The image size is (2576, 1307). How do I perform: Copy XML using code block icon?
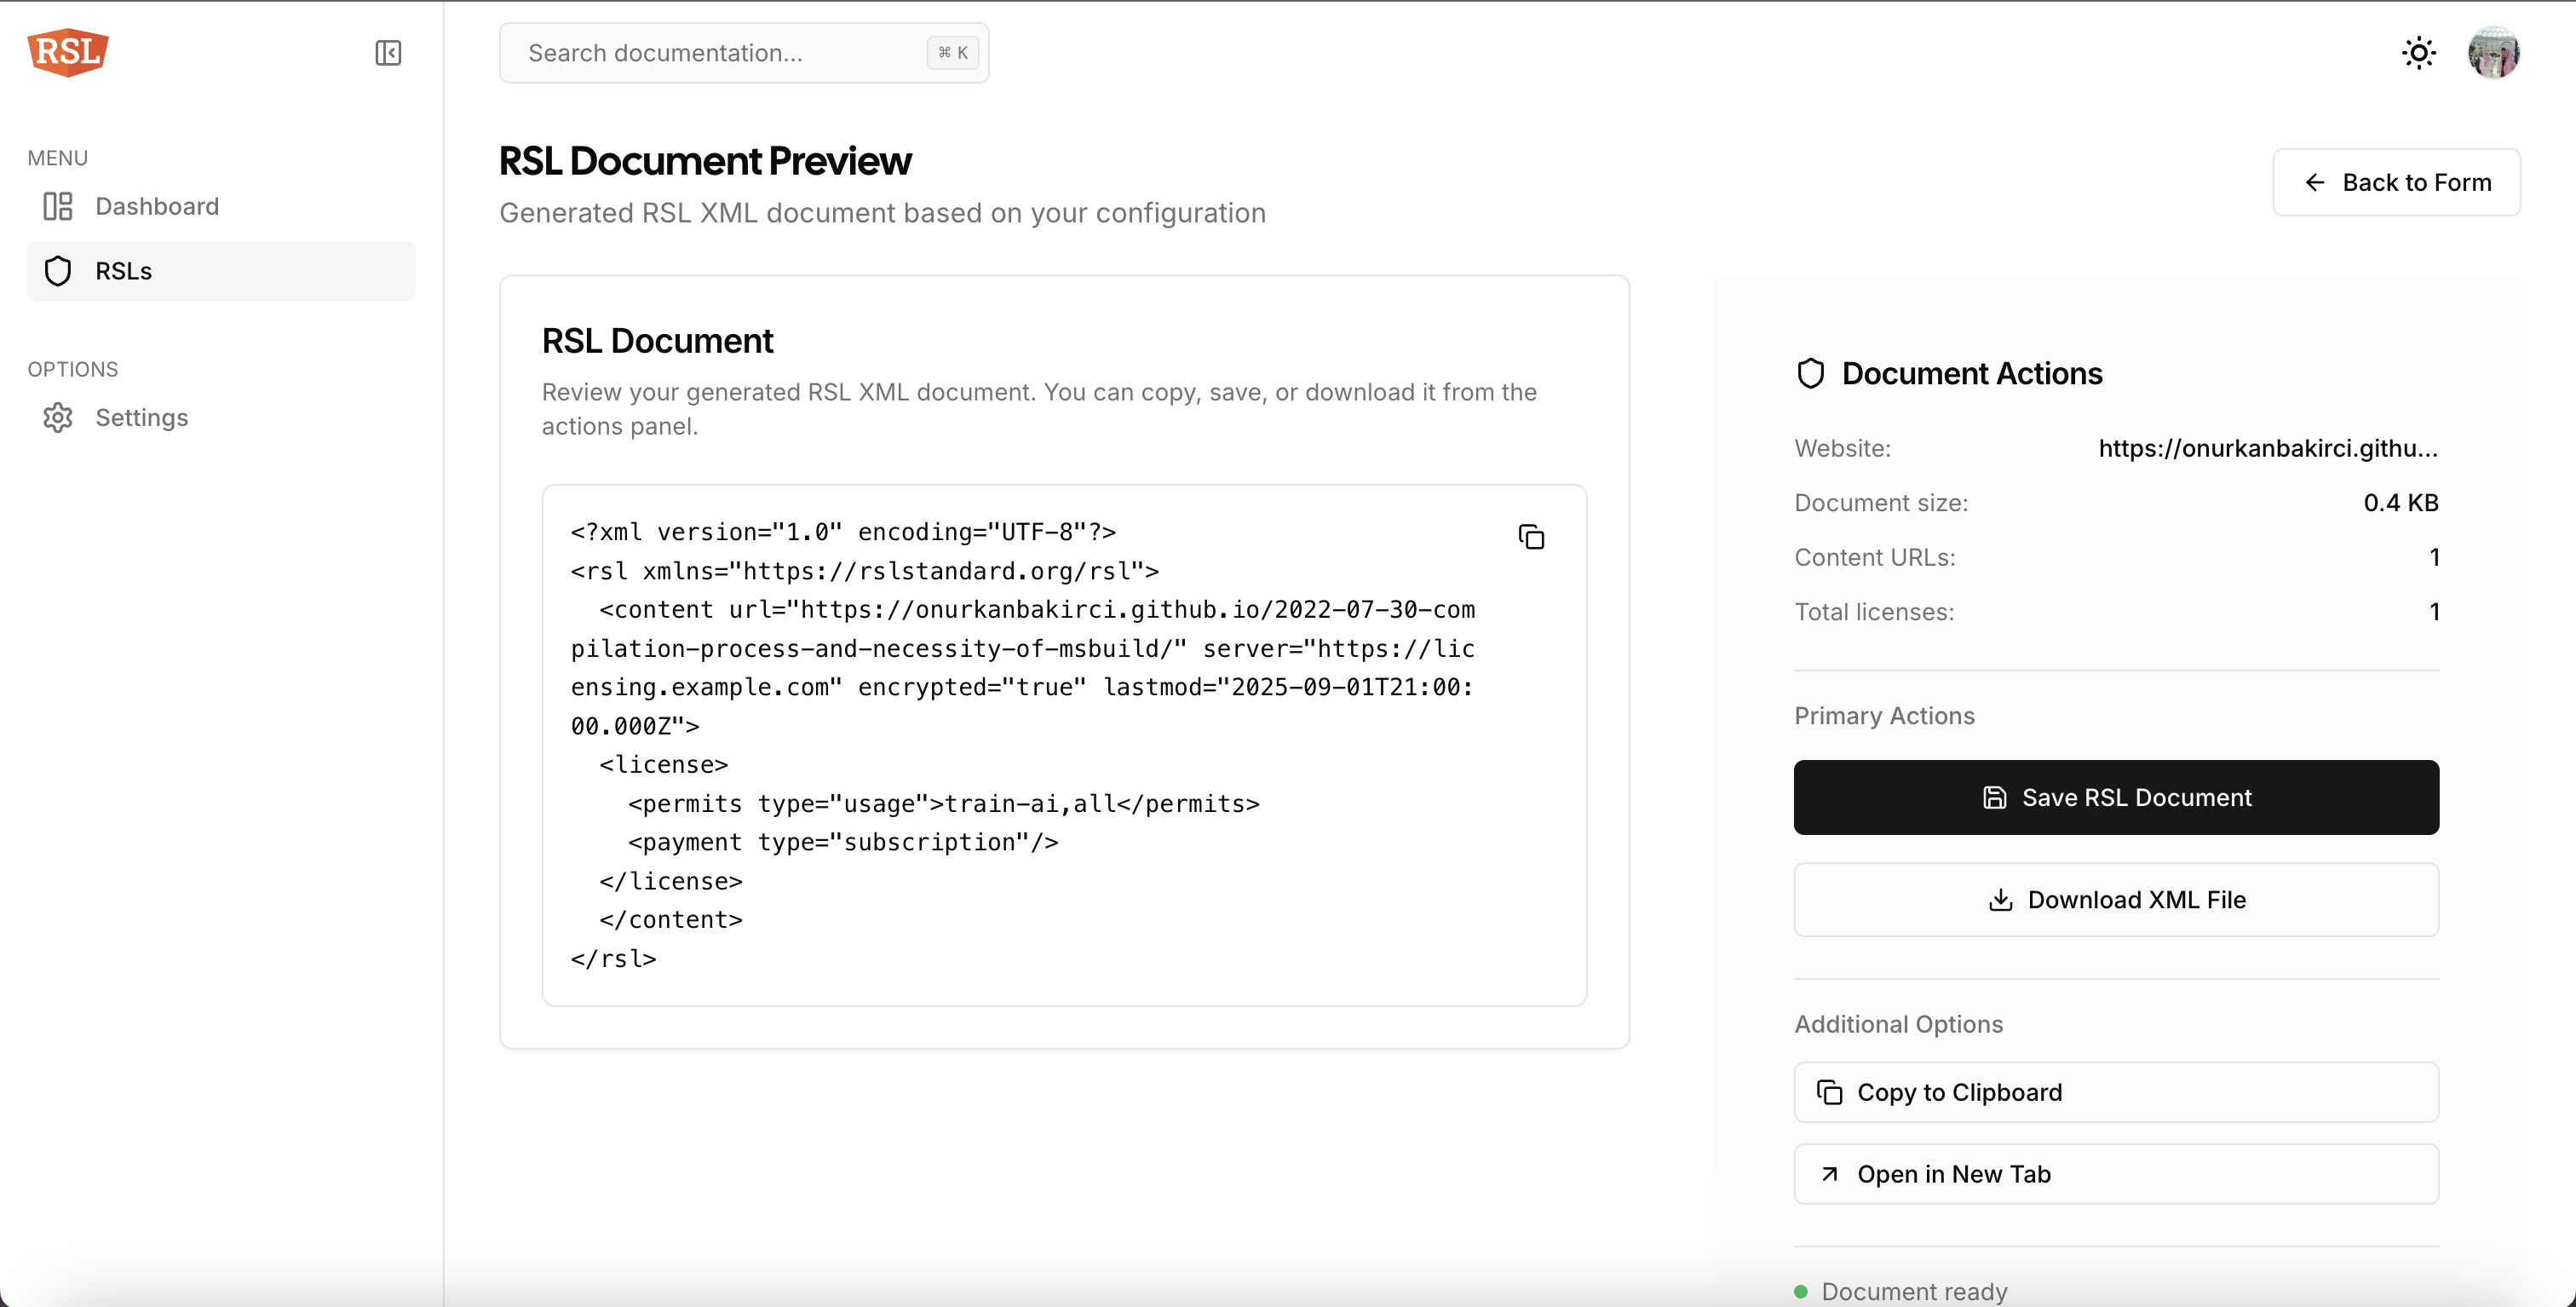point(1531,537)
